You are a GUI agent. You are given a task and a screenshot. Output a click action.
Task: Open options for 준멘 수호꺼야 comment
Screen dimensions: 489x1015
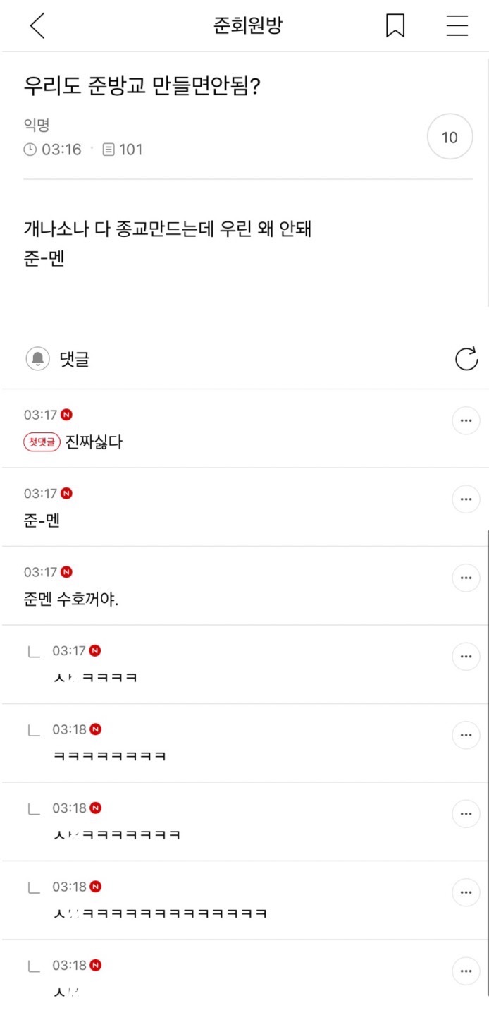(x=465, y=578)
